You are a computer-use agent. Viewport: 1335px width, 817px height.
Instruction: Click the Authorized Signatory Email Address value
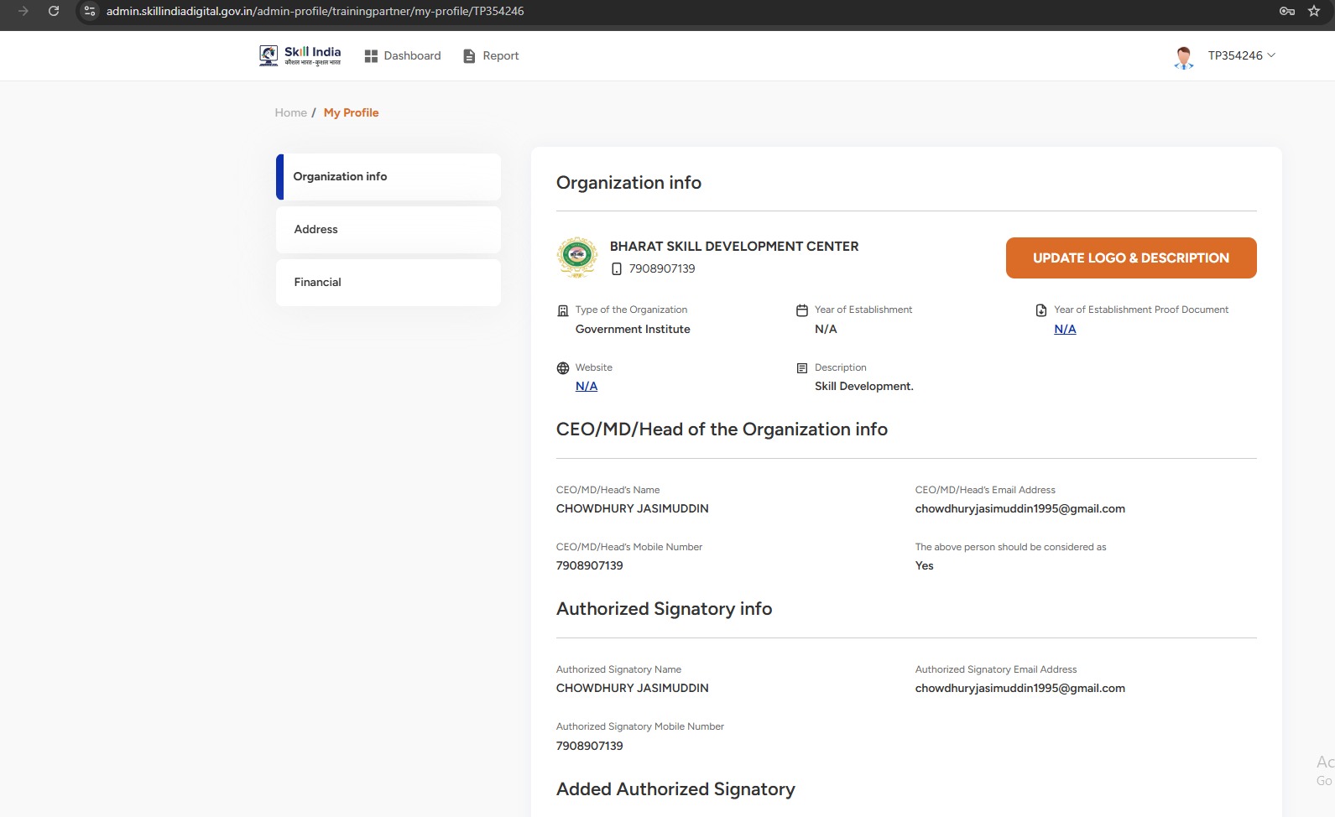point(1020,688)
